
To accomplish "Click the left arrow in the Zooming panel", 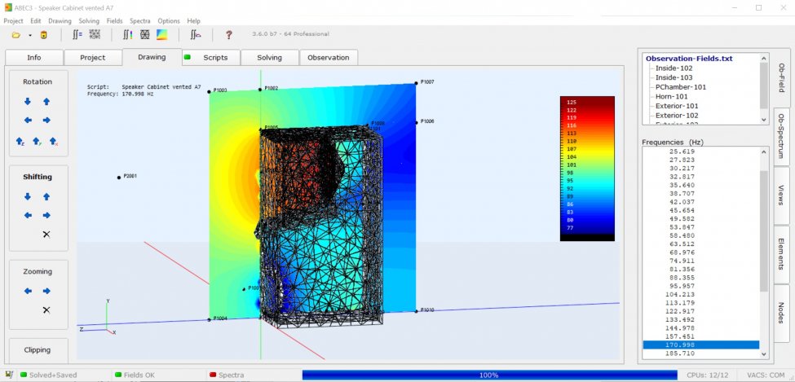I will point(28,291).
